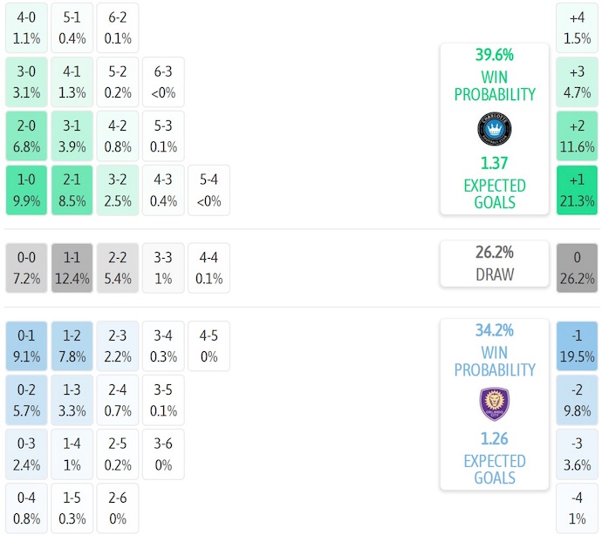This screenshot has width=602, height=535.
Task: Click the -1 goal margin box
Action: [x=577, y=346]
